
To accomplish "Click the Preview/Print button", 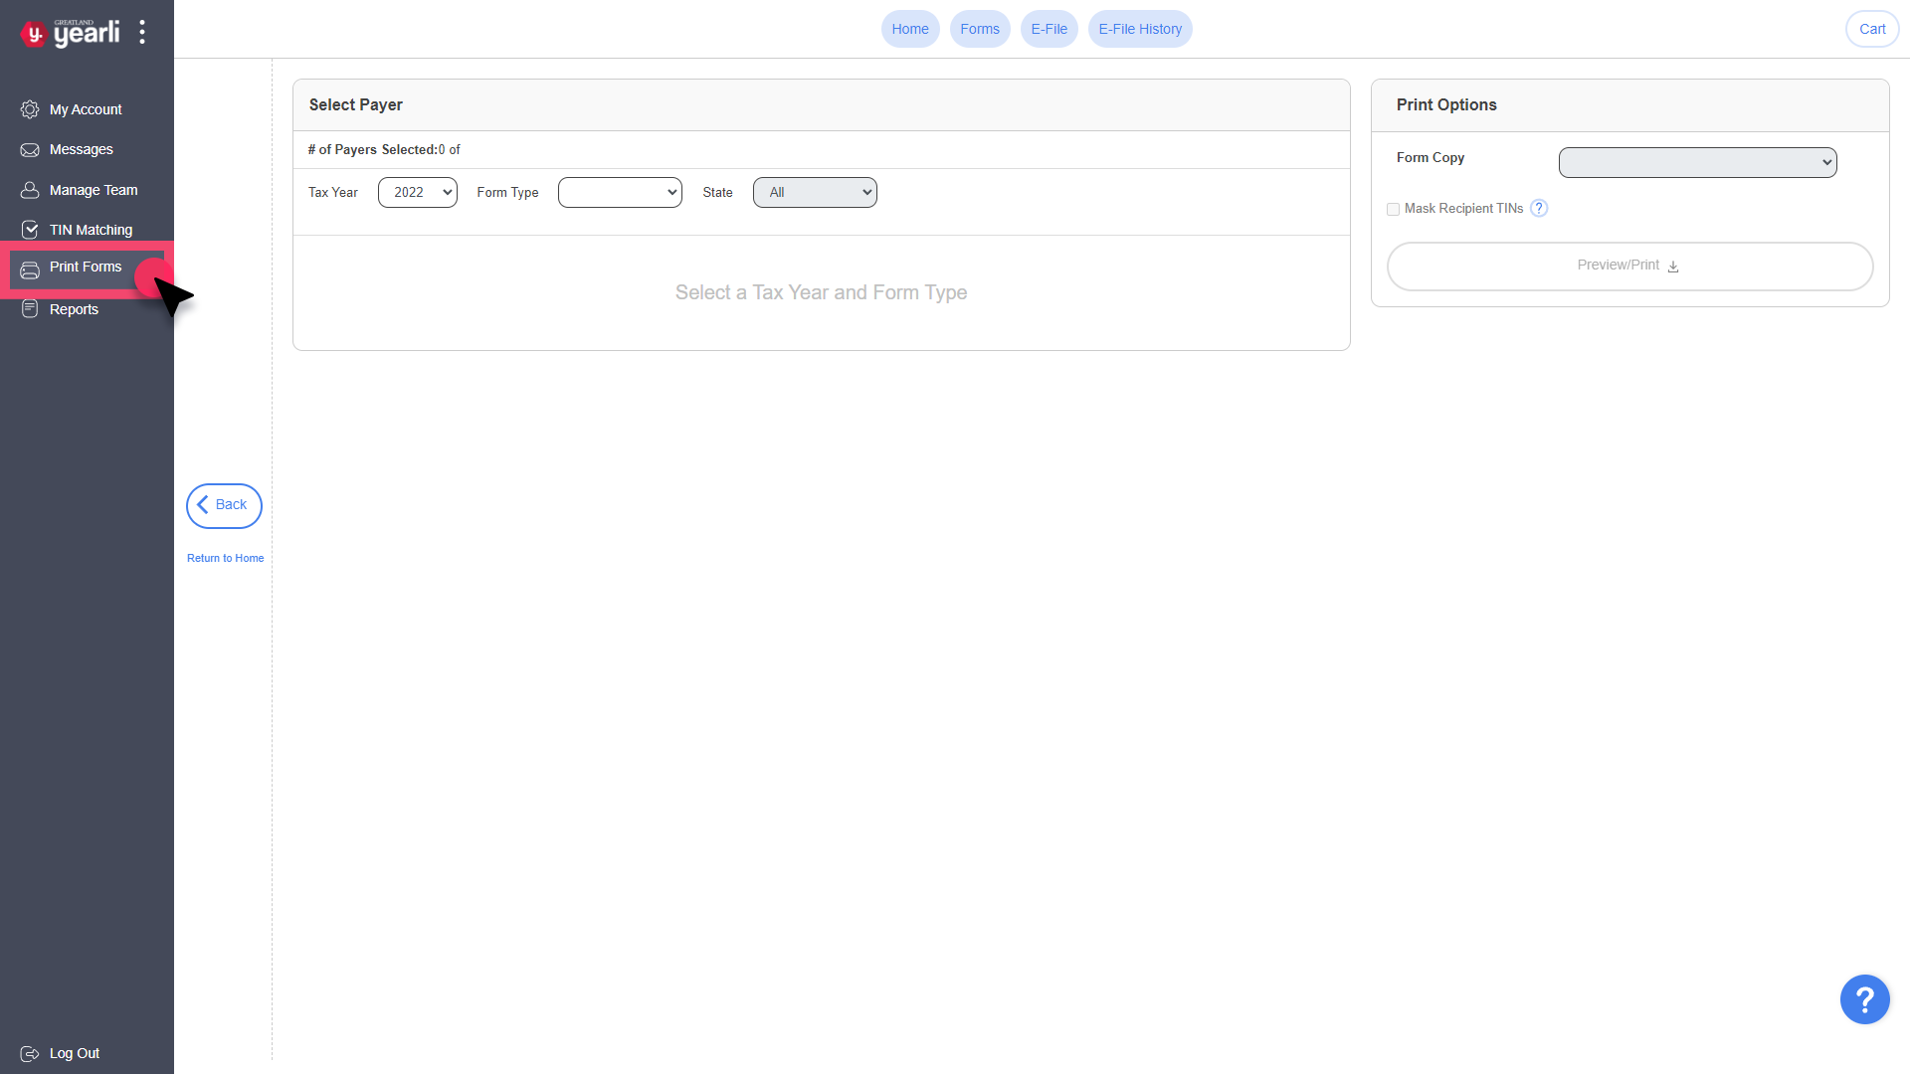I will tap(1629, 267).
